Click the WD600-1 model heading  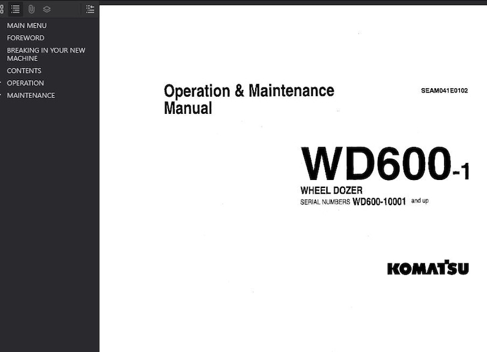385,163
